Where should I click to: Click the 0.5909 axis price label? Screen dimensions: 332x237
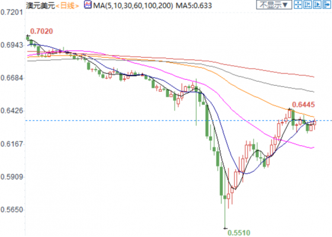12,177
